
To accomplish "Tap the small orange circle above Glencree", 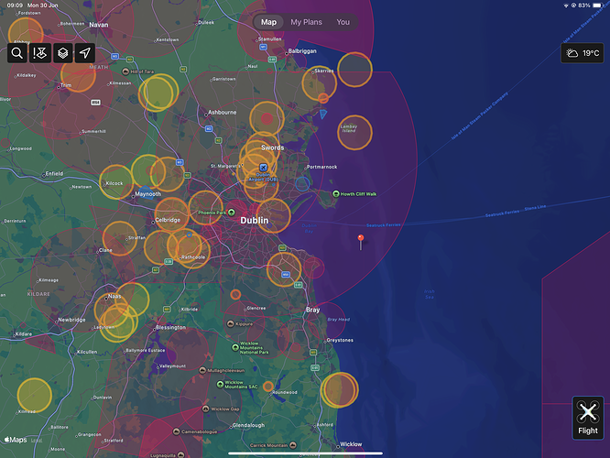I will pos(235,295).
